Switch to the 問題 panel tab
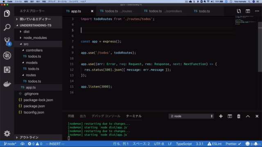 click(x=71, y=116)
